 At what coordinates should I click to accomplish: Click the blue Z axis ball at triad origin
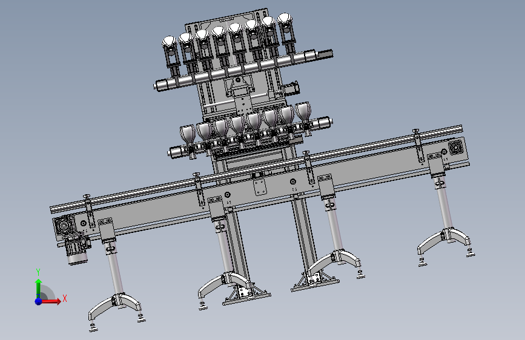39,301
